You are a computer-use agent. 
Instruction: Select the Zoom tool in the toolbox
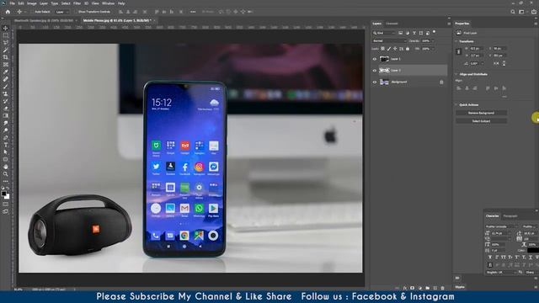click(6, 174)
